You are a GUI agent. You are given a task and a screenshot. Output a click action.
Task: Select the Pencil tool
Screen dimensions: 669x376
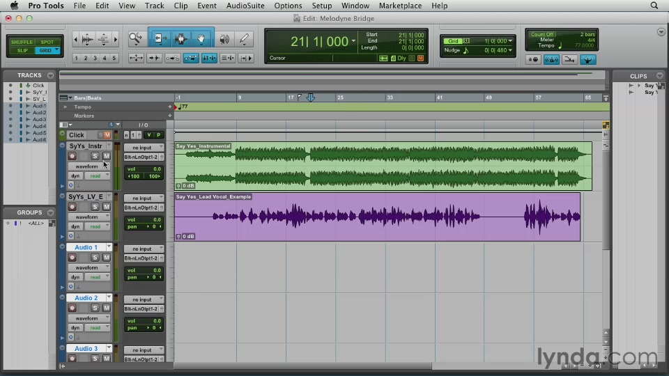[244, 39]
